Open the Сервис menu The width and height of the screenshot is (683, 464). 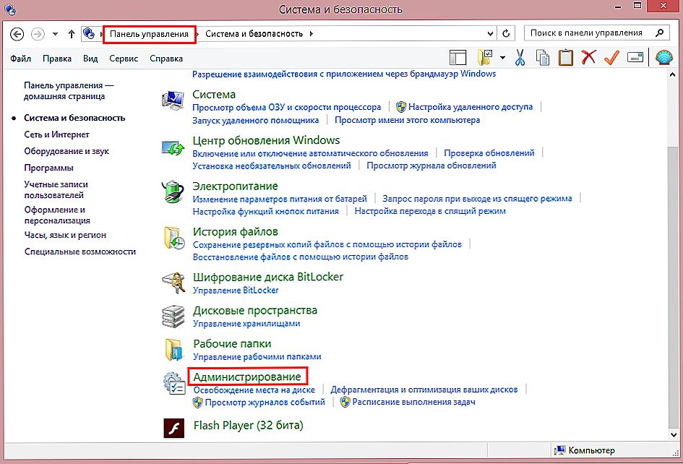point(124,59)
